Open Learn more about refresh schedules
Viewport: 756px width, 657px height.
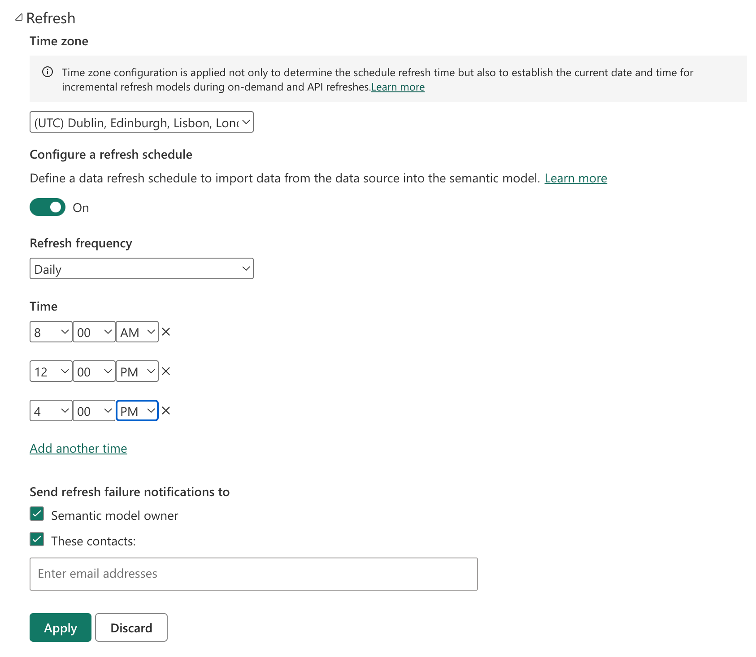575,178
